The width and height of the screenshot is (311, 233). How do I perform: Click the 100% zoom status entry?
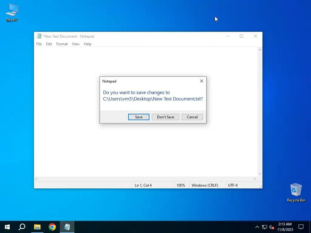[181, 185]
